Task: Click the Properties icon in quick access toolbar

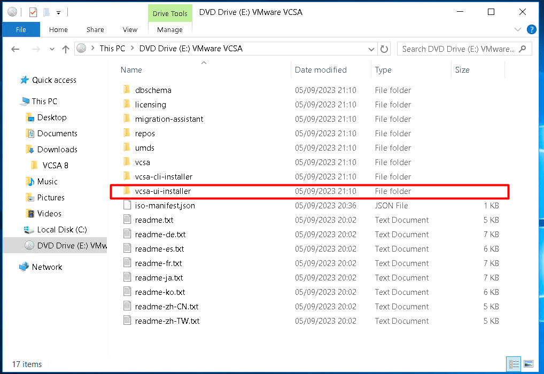Action: point(33,12)
